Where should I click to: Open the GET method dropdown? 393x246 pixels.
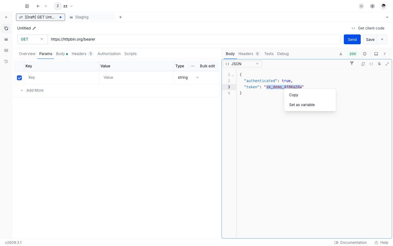tap(32, 39)
